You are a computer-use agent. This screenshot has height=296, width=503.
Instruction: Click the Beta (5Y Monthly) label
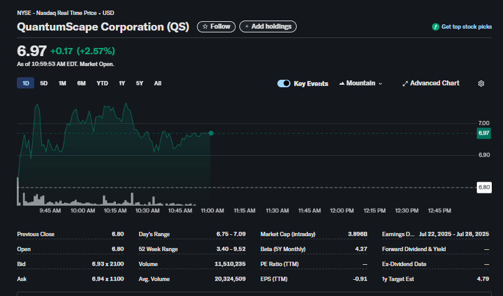point(283,249)
